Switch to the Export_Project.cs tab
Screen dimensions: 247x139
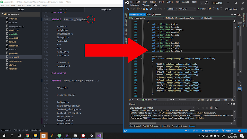[154, 15]
